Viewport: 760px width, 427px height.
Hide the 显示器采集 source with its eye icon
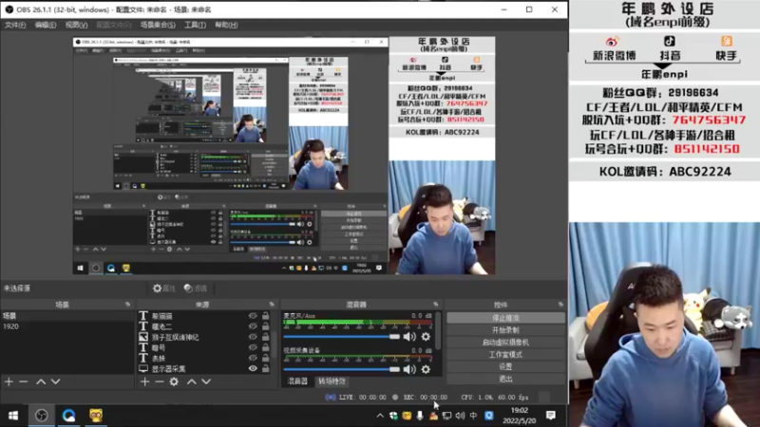click(x=253, y=368)
